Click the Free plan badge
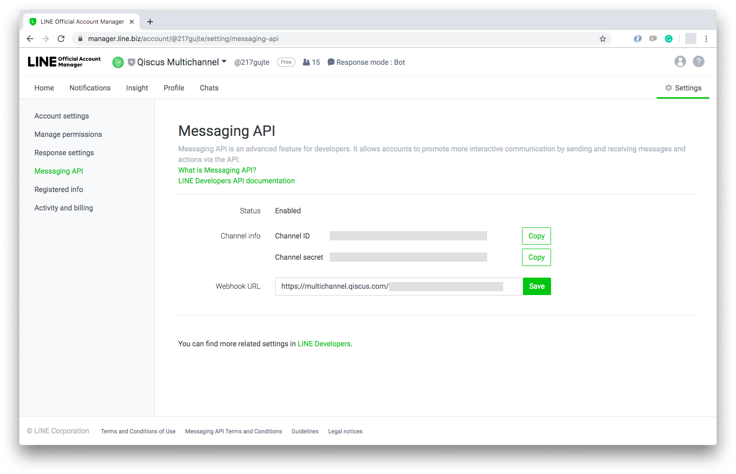Screen dimensions: 736x474 [286, 62]
